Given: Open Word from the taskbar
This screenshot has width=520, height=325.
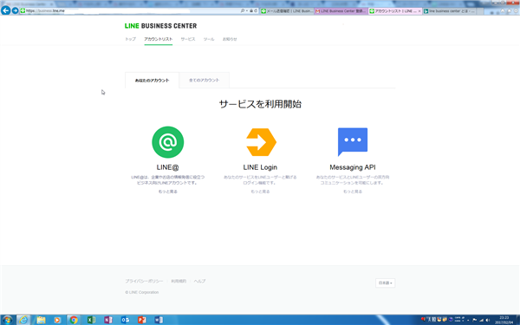Looking at the screenshot, I should pos(159,320).
